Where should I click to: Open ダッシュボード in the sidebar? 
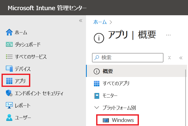[x=28, y=44]
